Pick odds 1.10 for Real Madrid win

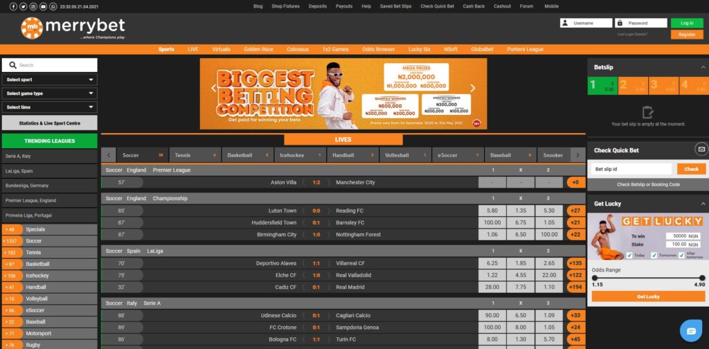pos(549,287)
